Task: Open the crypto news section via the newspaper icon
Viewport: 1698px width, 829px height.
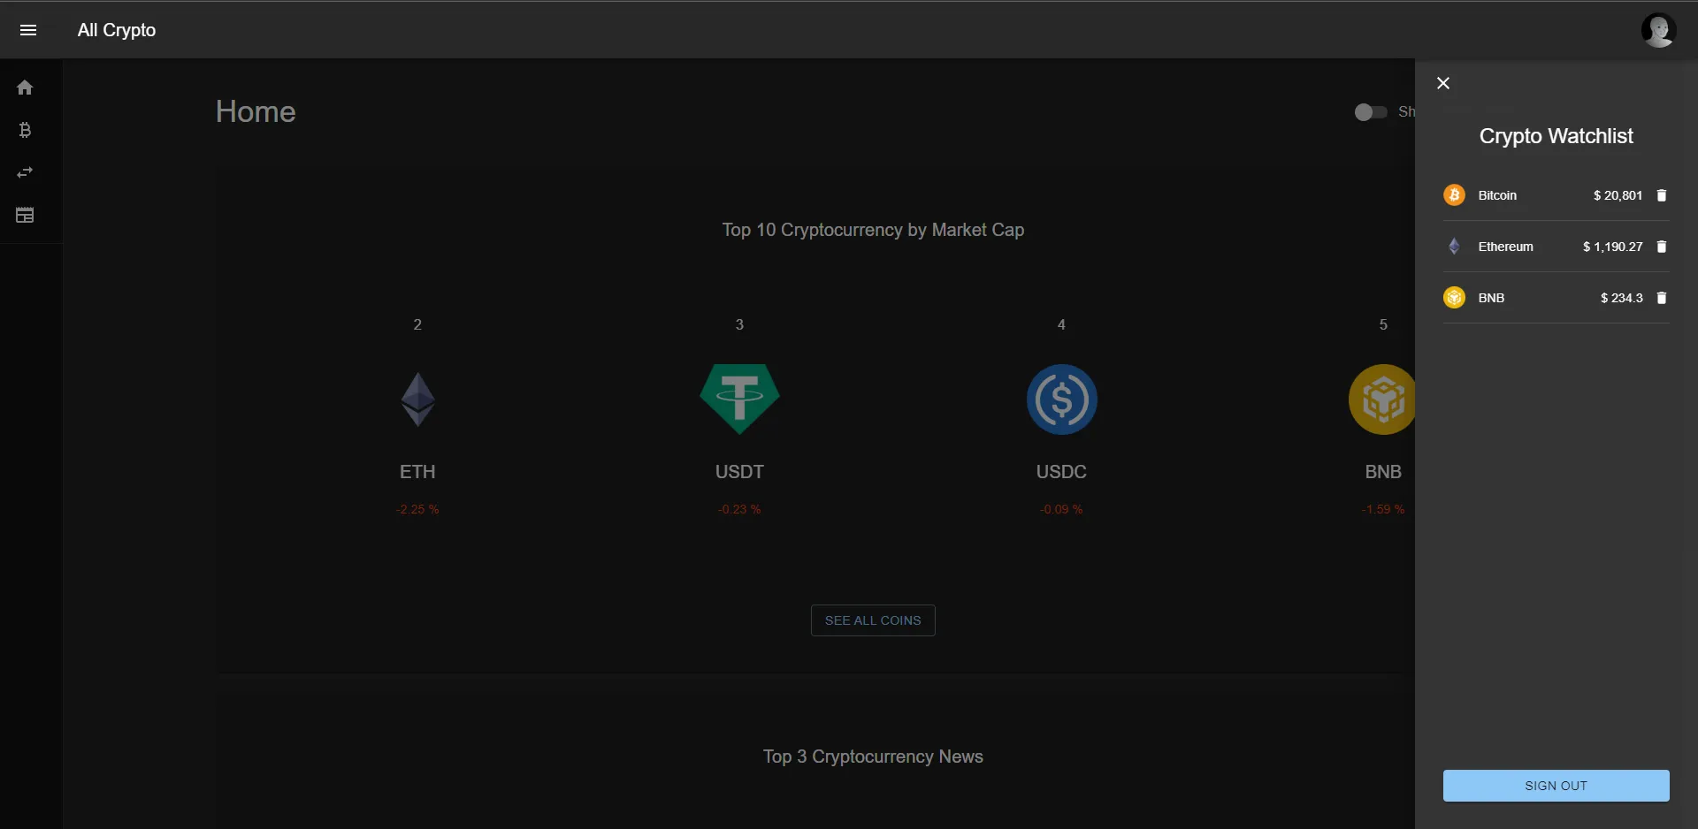Action: (25, 215)
